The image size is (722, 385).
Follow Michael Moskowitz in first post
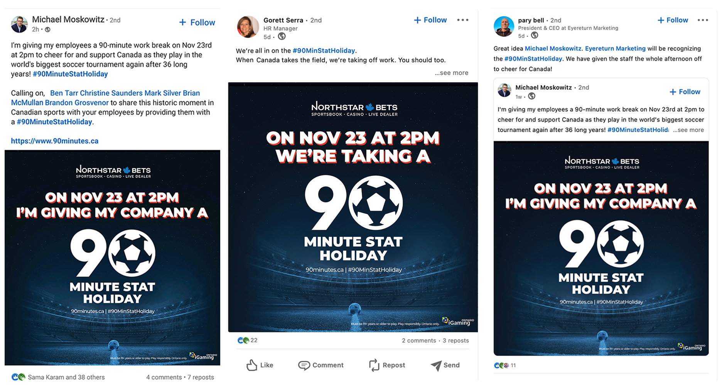click(197, 22)
